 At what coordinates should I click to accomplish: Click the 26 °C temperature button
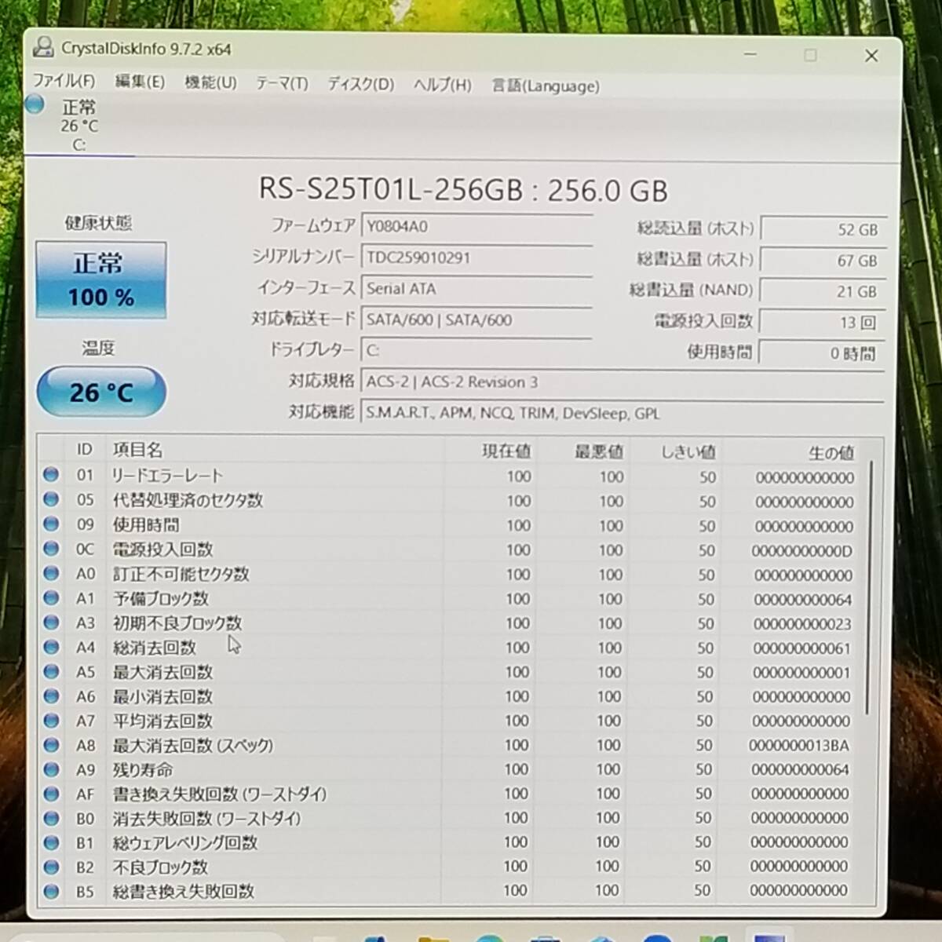pos(101,392)
